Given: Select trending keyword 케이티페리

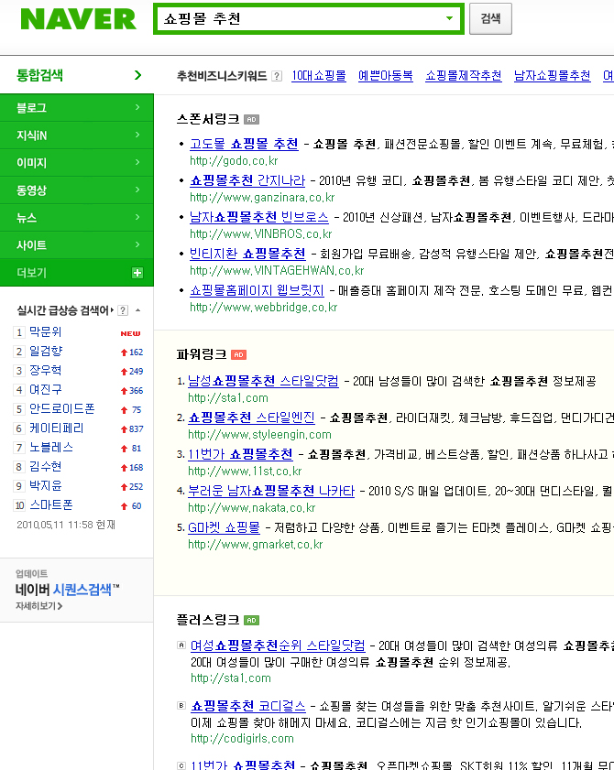Looking at the screenshot, I should pos(57,428).
